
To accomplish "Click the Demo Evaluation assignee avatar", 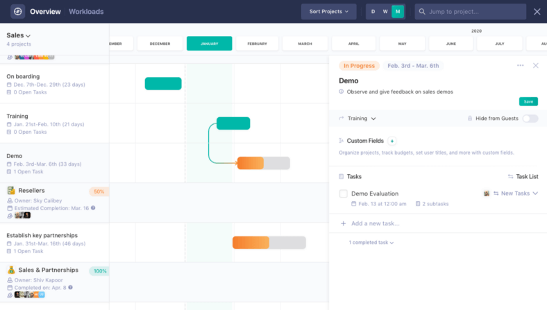I will [x=487, y=193].
